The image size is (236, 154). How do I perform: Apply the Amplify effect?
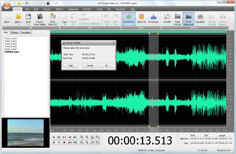167,19
